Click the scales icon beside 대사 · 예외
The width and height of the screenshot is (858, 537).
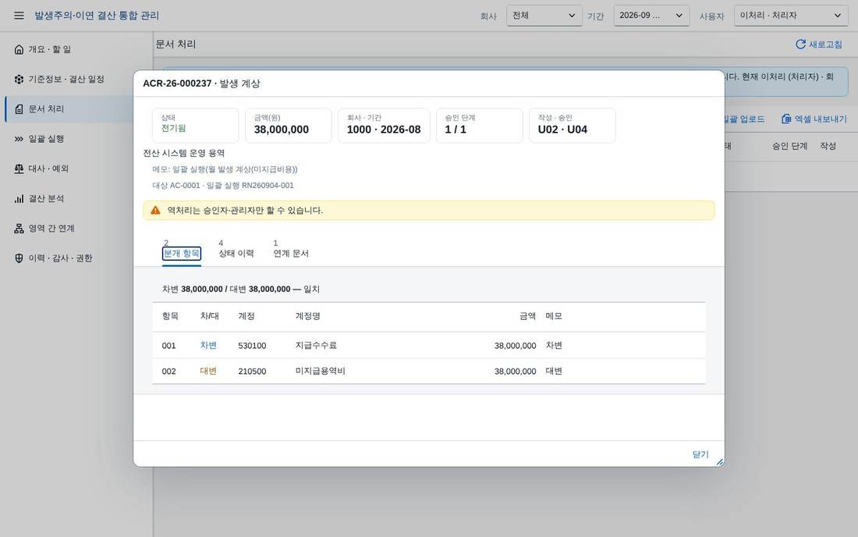(x=19, y=169)
